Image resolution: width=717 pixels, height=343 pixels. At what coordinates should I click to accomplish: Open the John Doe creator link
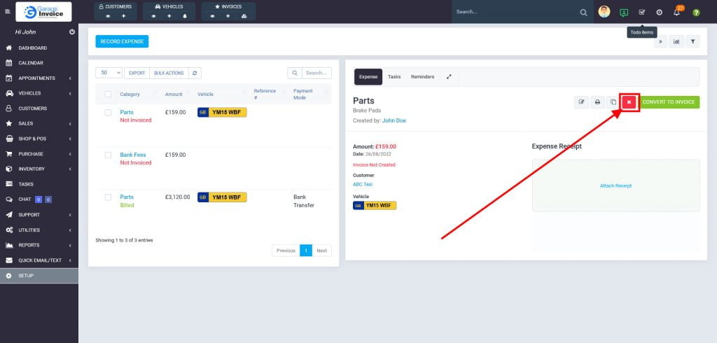[x=394, y=120]
